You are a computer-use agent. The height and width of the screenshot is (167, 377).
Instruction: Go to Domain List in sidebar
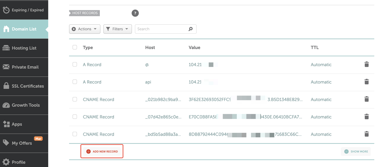pos(24,29)
